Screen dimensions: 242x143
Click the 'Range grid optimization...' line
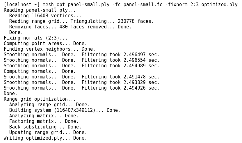(x=40, y=99)
